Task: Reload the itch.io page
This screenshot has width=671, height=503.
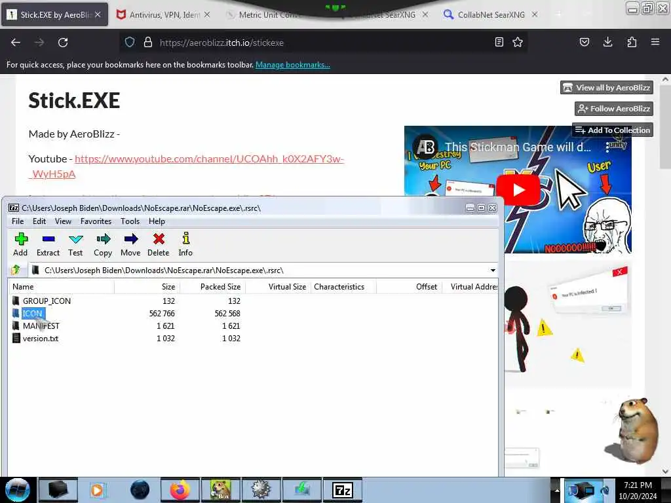Action: click(x=63, y=43)
